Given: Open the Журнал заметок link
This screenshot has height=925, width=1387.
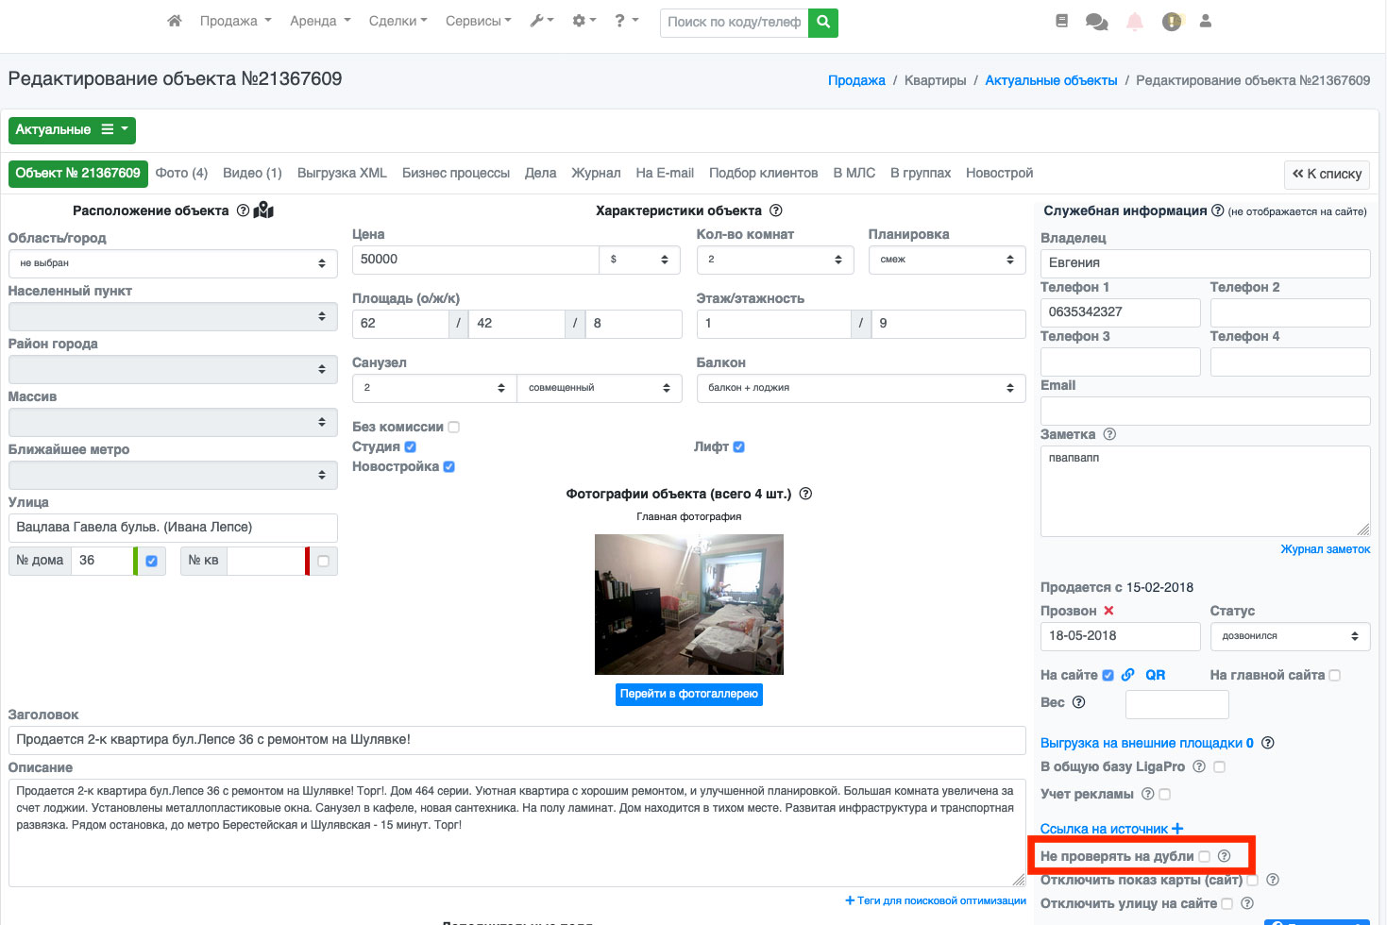Looking at the screenshot, I should click(x=1325, y=549).
